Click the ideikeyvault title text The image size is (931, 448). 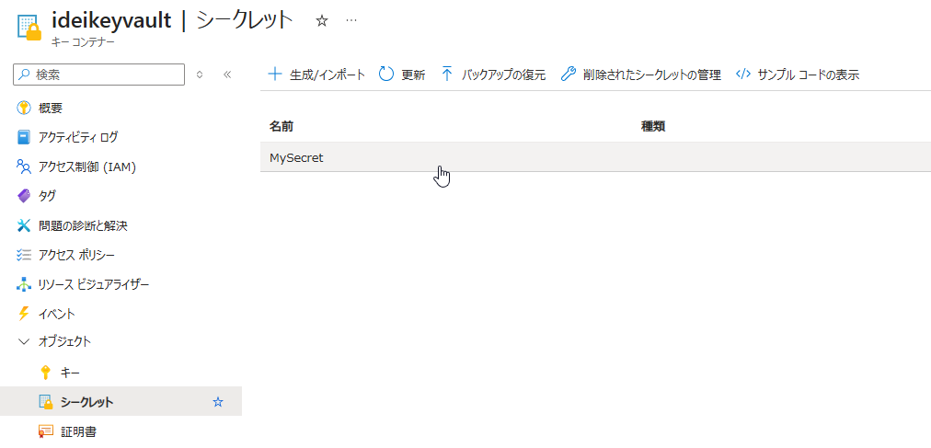click(111, 21)
